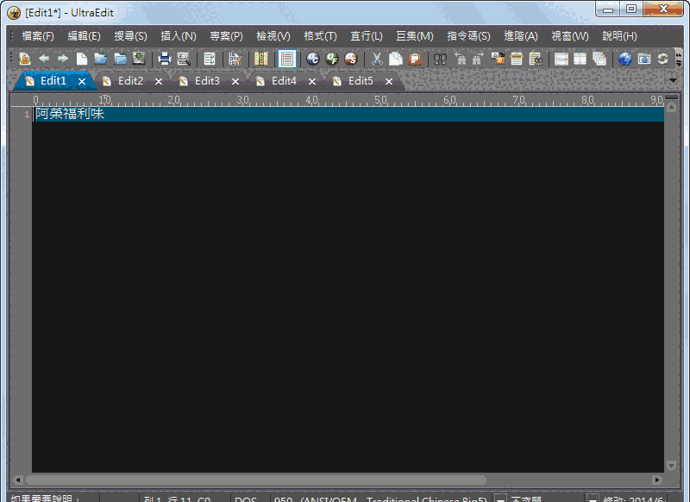
Task: Open Find using the binoculars icon
Action: click(x=440, y=58)
